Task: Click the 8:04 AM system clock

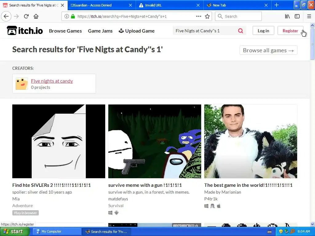Action: [304, 232]
